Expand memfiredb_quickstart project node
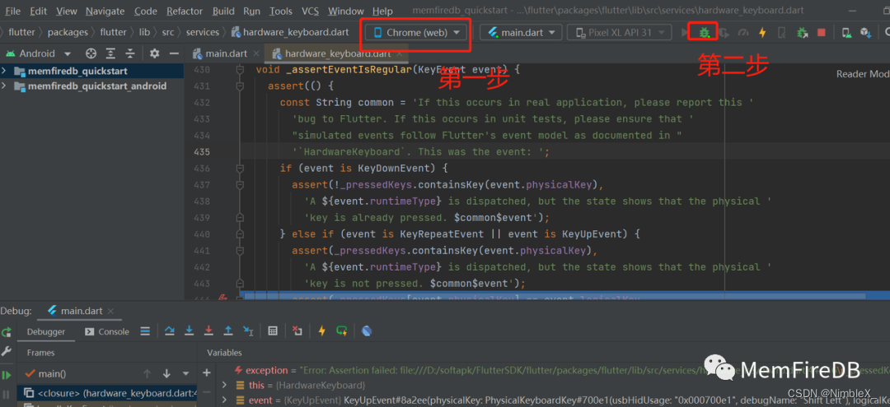Viewport: 890px width, 407px height. point(4,71)
